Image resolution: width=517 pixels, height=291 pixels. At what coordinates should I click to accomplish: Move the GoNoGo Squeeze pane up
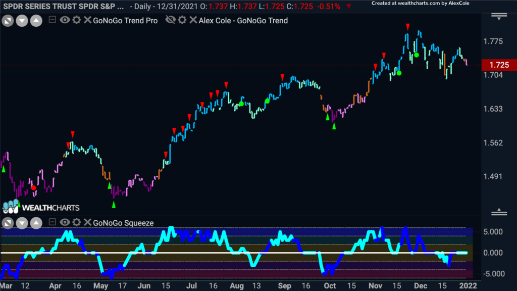[x=36, y=223]
